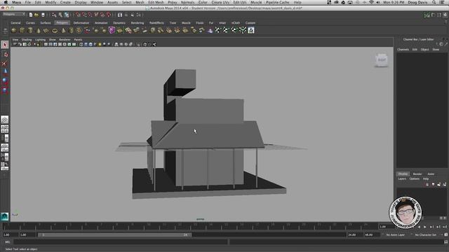Viewport: 449px width, 252px height.
Task: Open the Apple menu
Action: (x=6, y=2)
